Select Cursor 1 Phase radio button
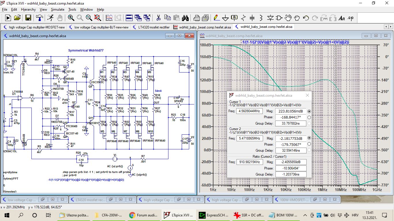Image resolution: width=394 pixels, height=221 pixels. click(x=309, y=117)
